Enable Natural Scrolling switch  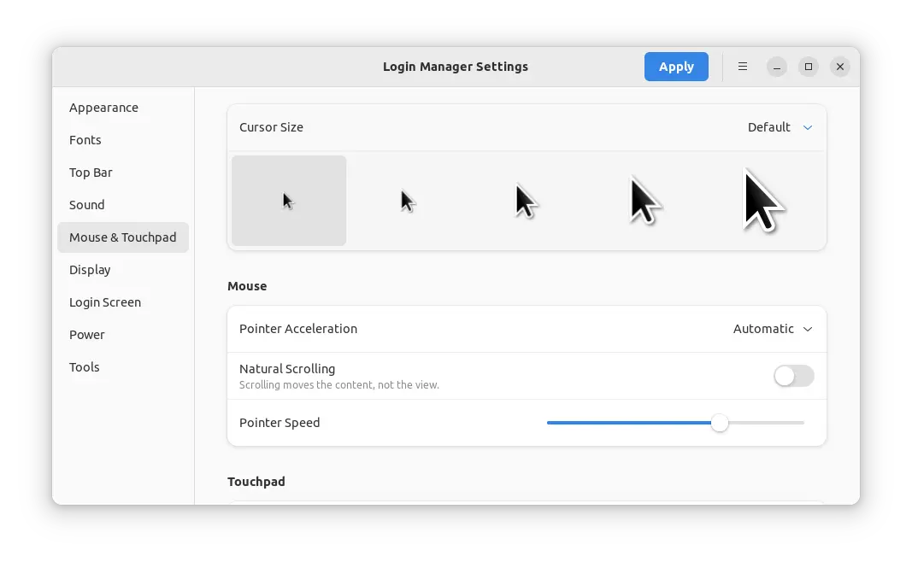click(793, 376)
